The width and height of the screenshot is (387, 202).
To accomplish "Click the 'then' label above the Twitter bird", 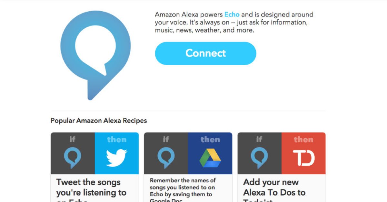I will coord(117,139).
